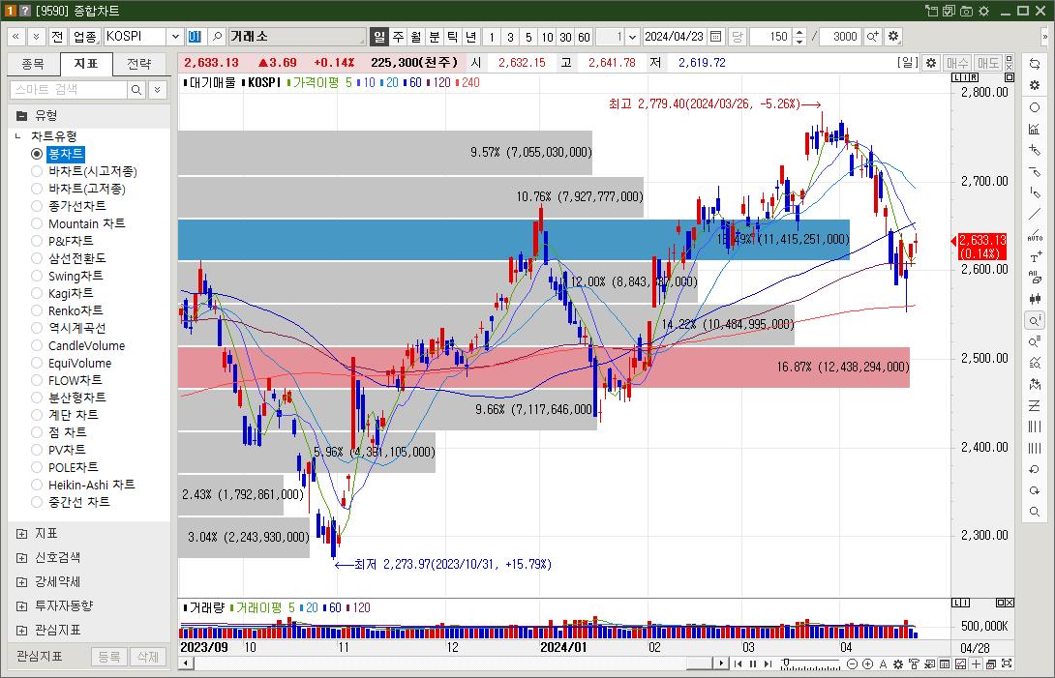This screenshot has height=678, width=1055.
Task: Toggle crosshair plus icon in bottom toolbar
Action: [977, 663]
